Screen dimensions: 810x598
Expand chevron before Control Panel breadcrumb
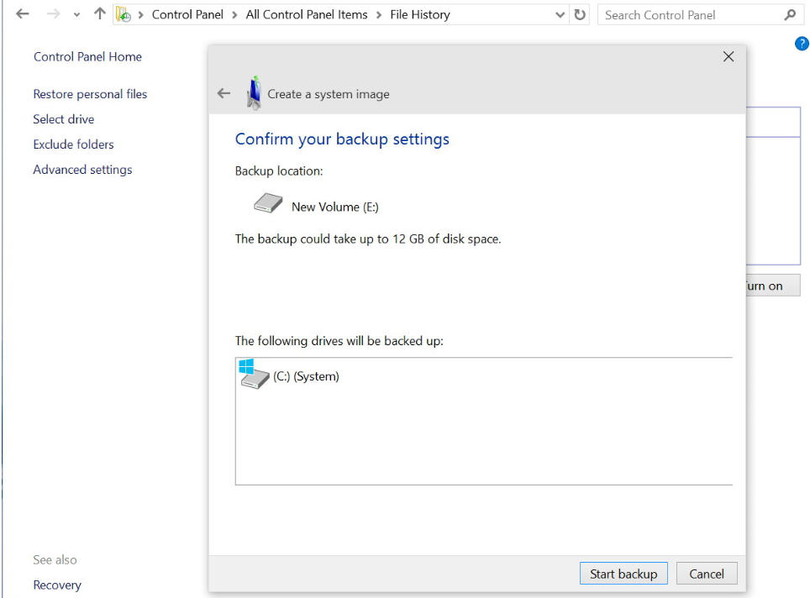[x=140, y=15]
